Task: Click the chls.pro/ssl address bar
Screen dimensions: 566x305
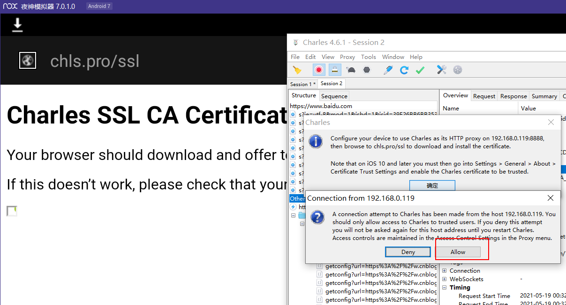Action: [x=95, y=61]
